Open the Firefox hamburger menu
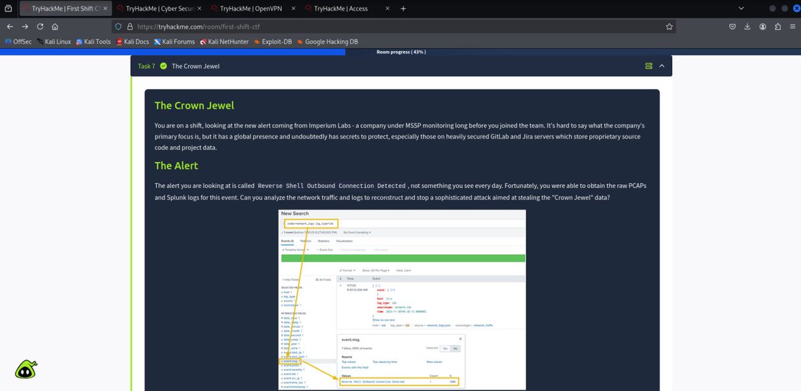801x391 pixels. coord(793,27)
